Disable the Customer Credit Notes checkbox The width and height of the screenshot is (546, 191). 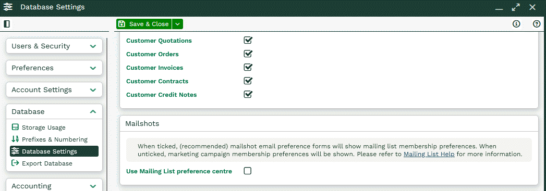[248, 94]
